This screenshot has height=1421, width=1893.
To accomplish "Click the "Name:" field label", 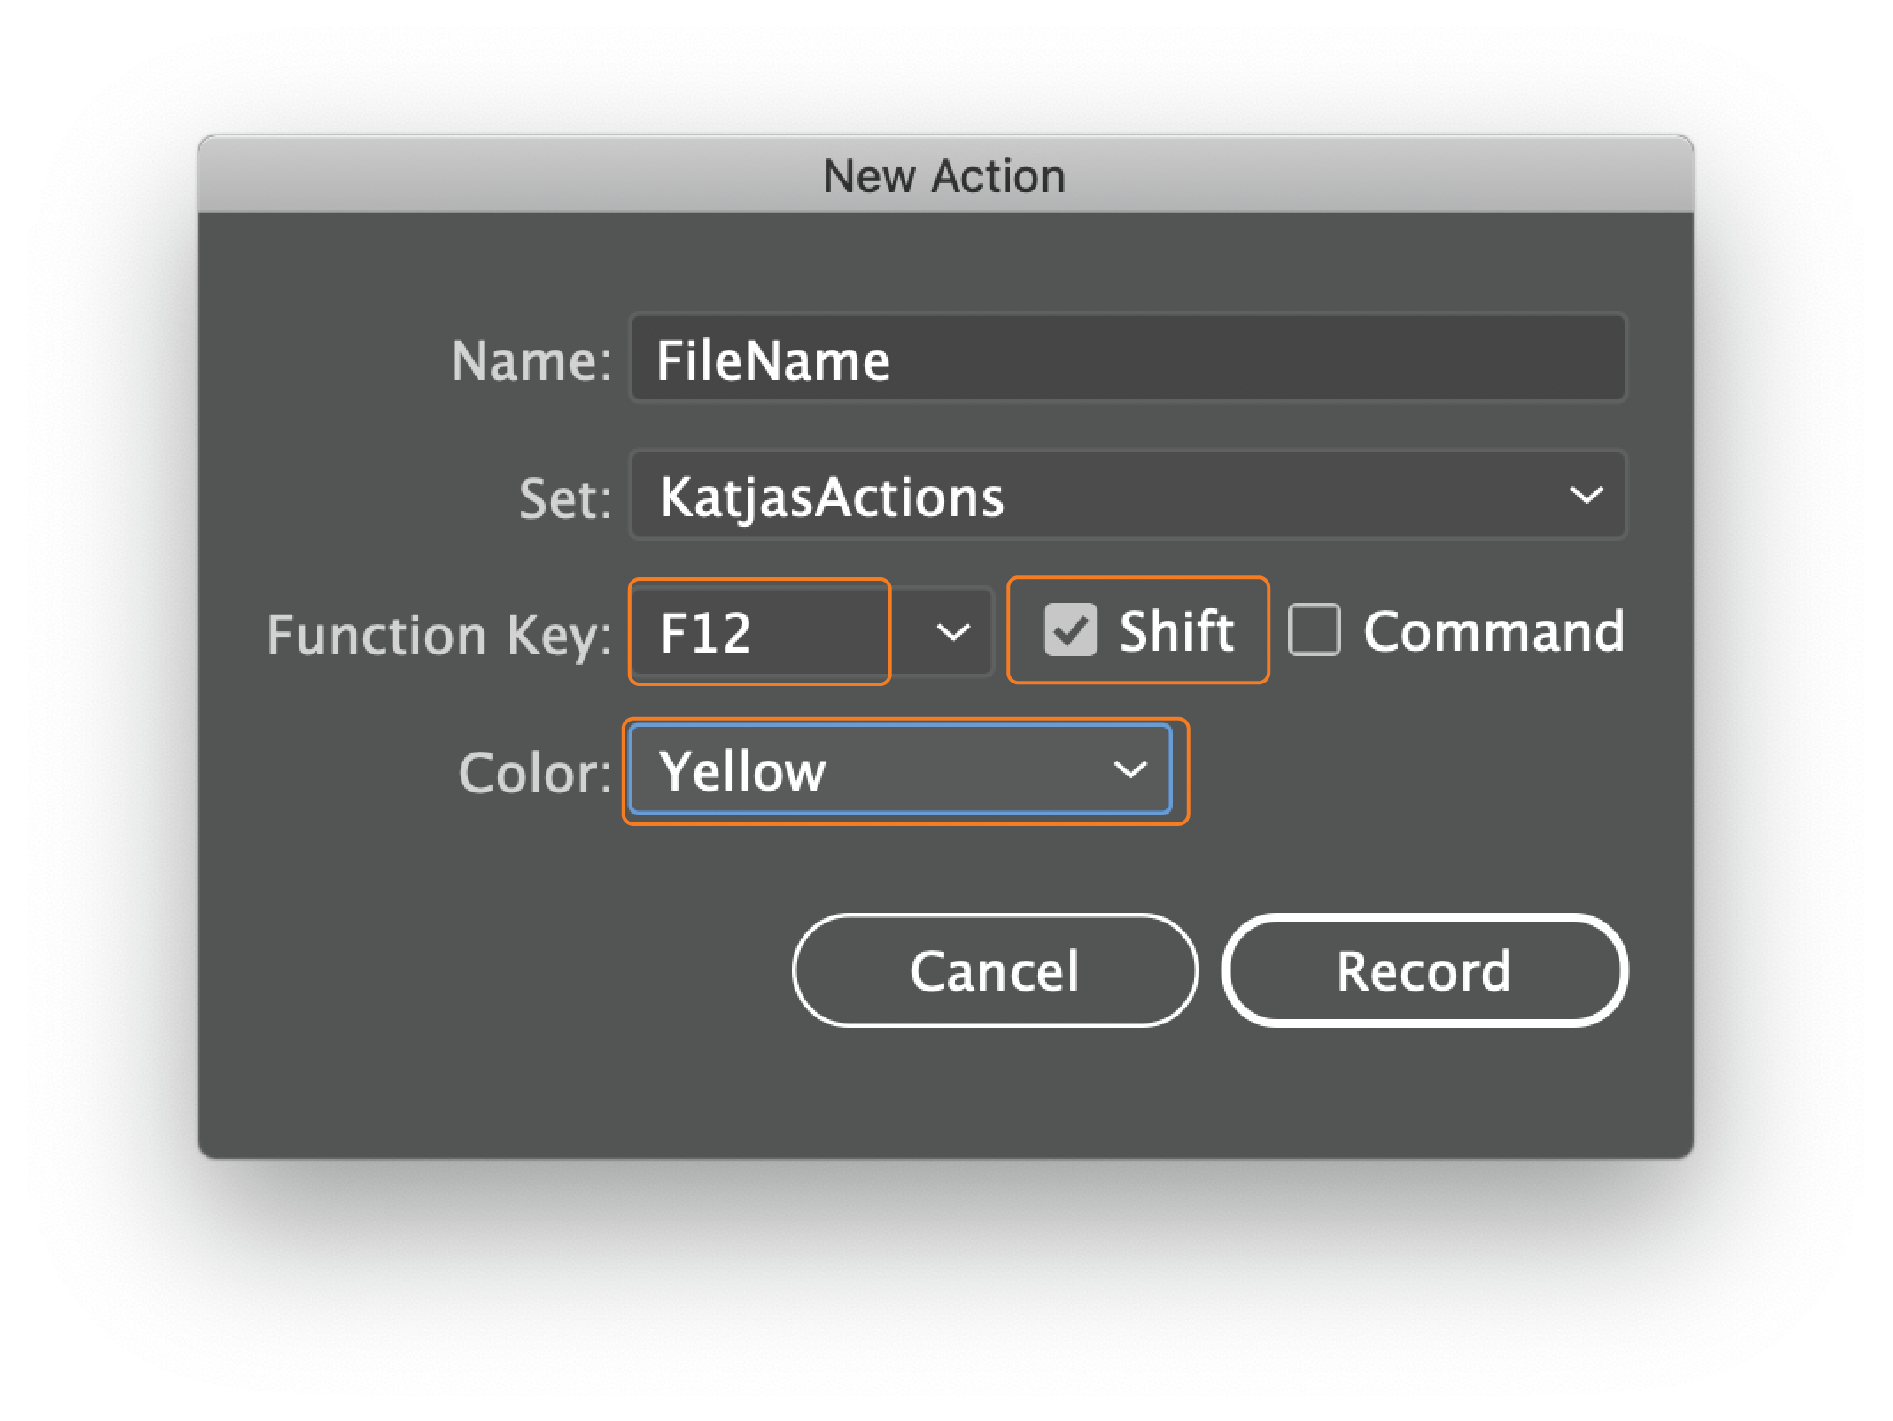I will pos(531,361).
